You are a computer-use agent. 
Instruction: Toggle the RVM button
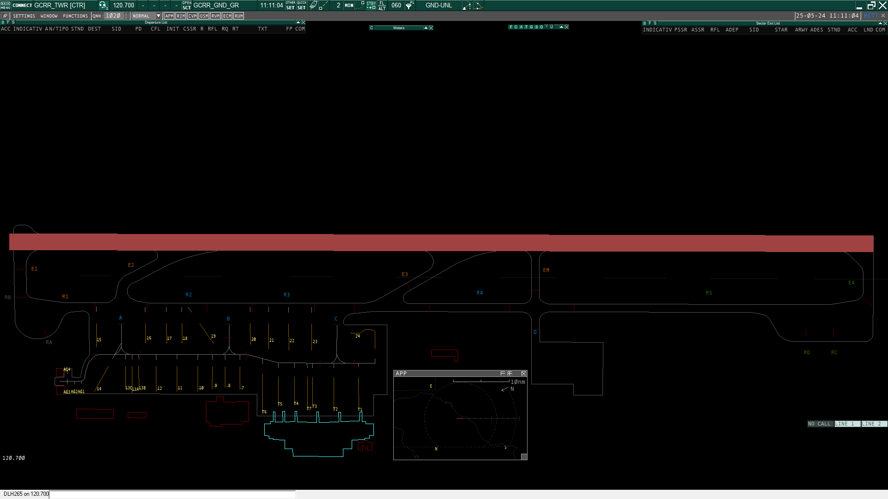[x=216, y=16]
